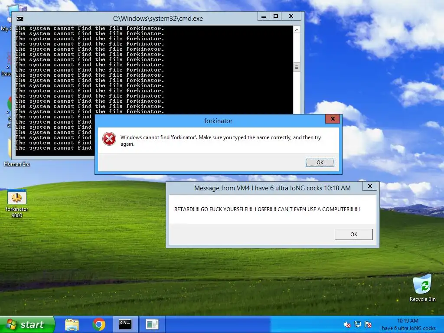The width and height of the screenshot is (444, 333).
Task: Click the Start button
Action: coord(27,324)
